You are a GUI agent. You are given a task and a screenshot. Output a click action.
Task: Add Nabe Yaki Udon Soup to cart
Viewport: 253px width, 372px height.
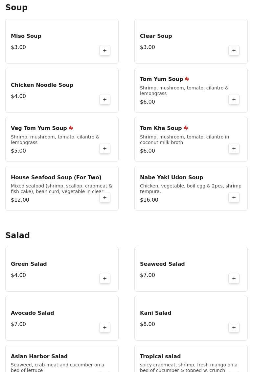click(234, 198)
